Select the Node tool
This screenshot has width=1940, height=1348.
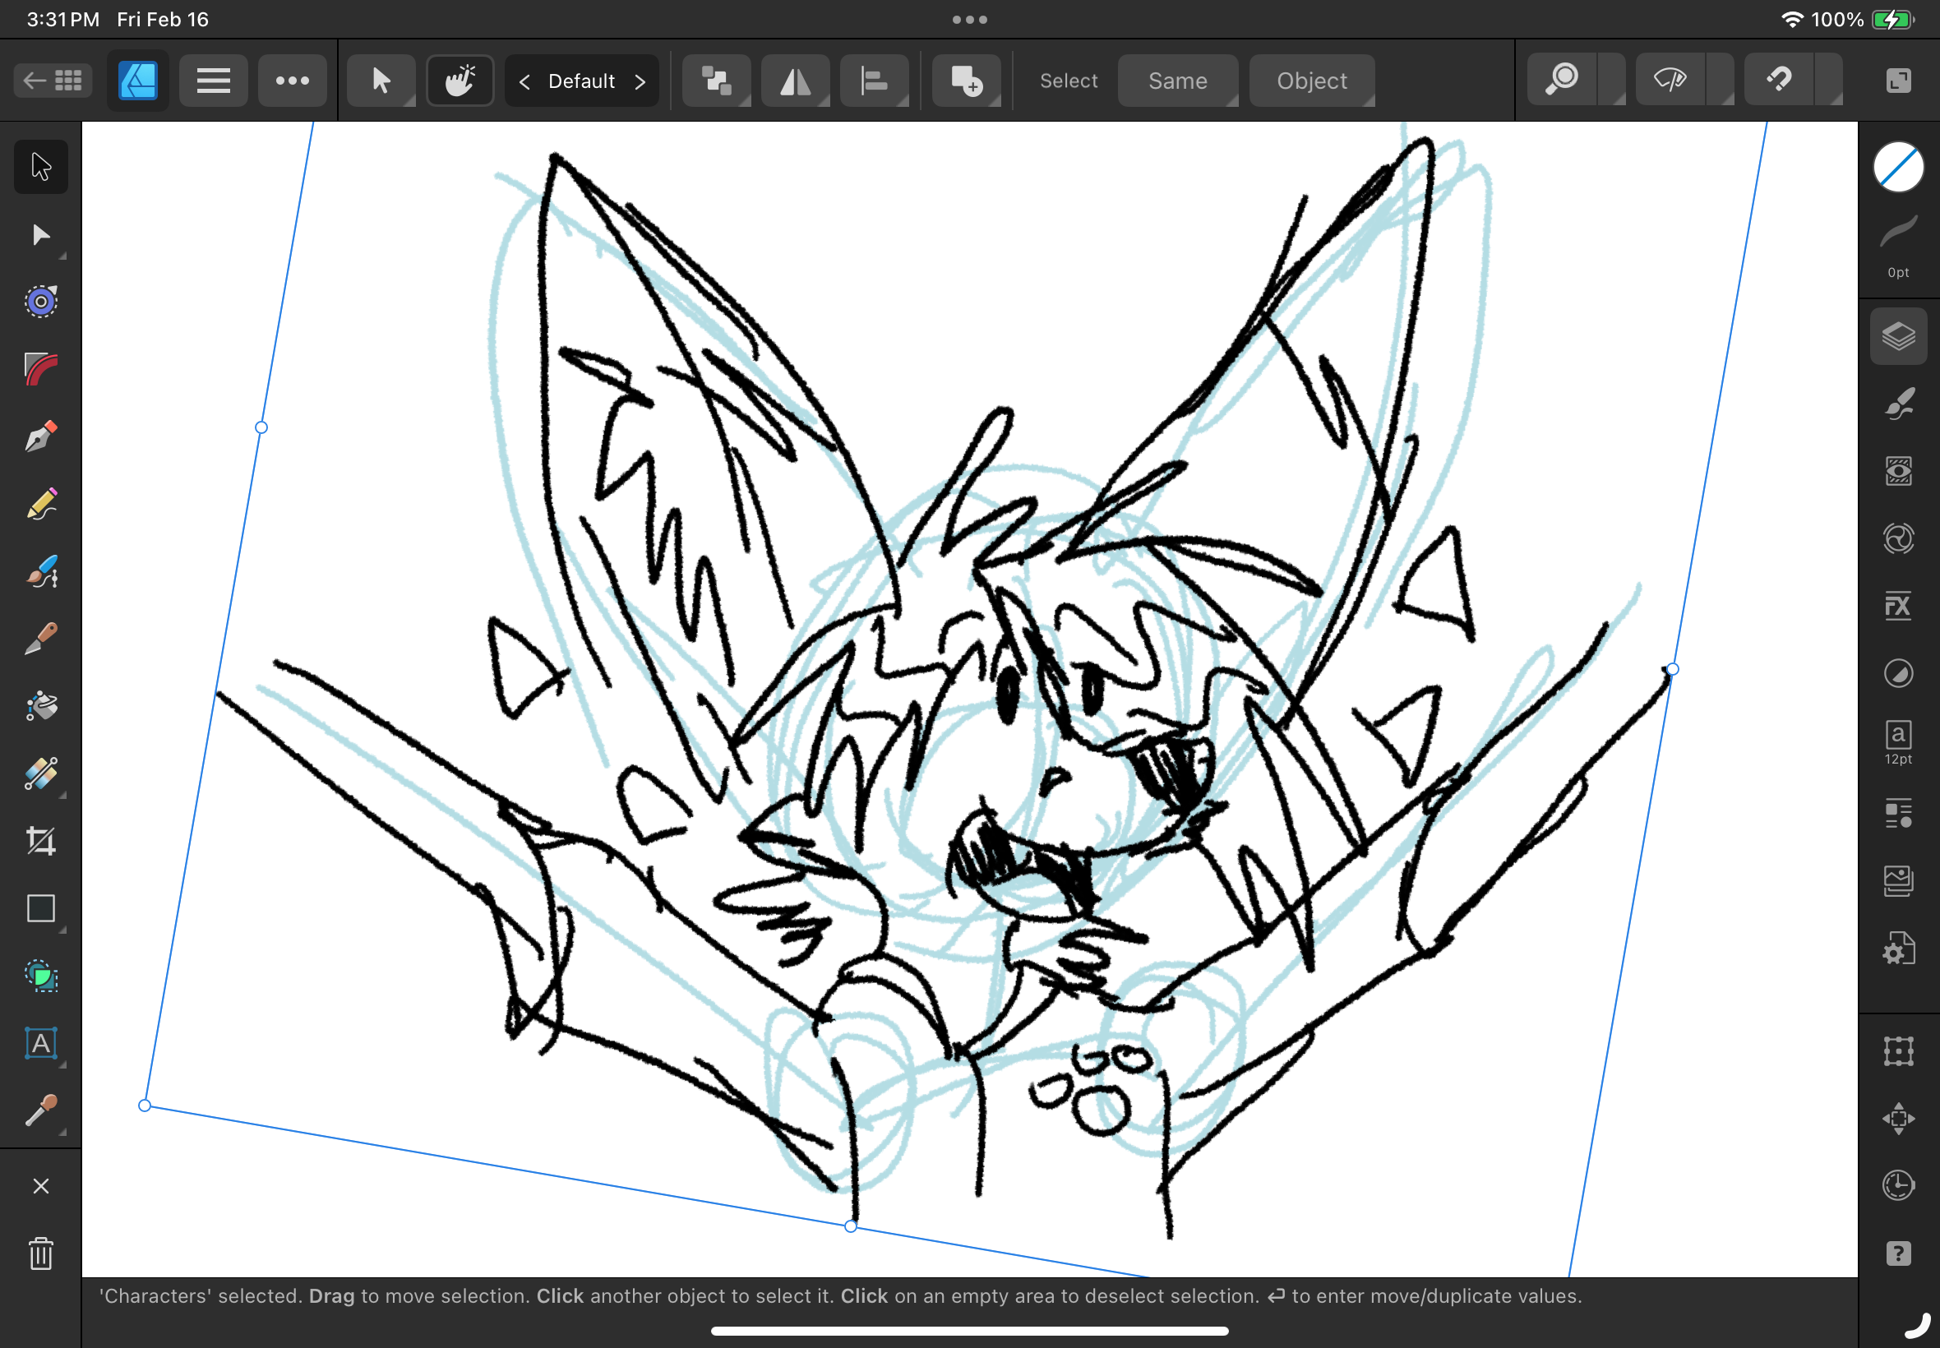coord(40,235)
